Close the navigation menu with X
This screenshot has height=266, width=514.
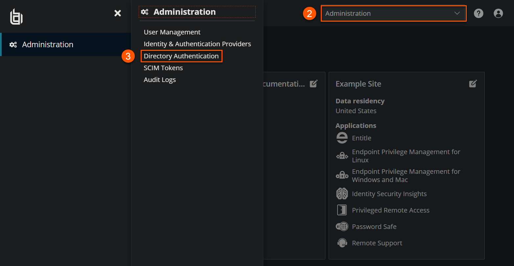pos(118,13)
